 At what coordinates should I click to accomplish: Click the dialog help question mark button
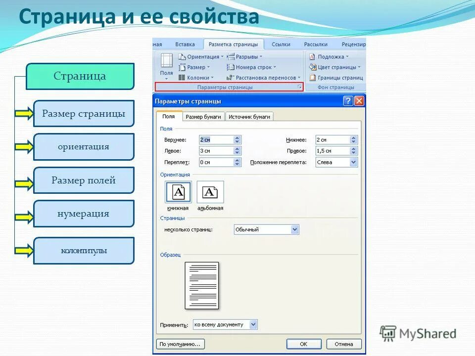point(348,101)
